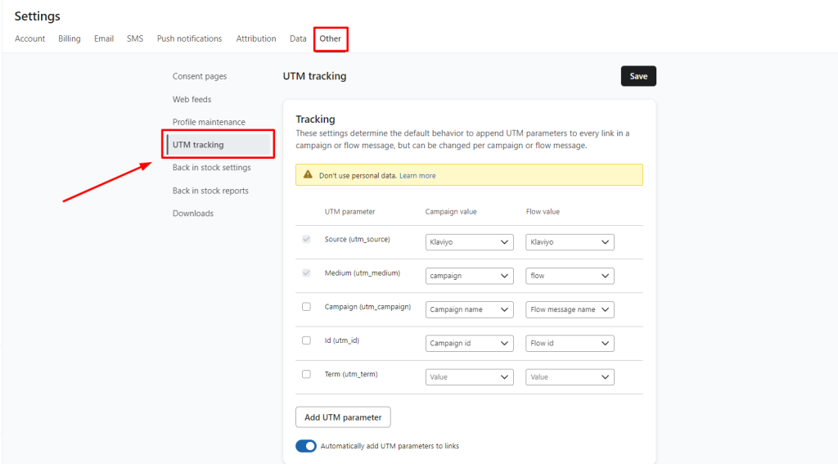
Task: Click the warning triangle icon in banner
Action: pos(308,175)
